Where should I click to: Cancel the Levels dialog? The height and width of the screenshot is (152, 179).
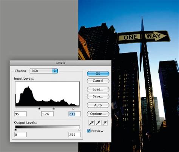click(x=98, y=81)
